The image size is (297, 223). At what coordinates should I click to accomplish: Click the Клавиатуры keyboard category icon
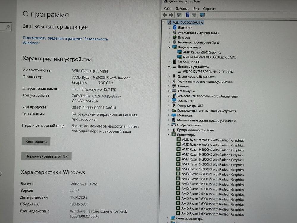[174, 91]
